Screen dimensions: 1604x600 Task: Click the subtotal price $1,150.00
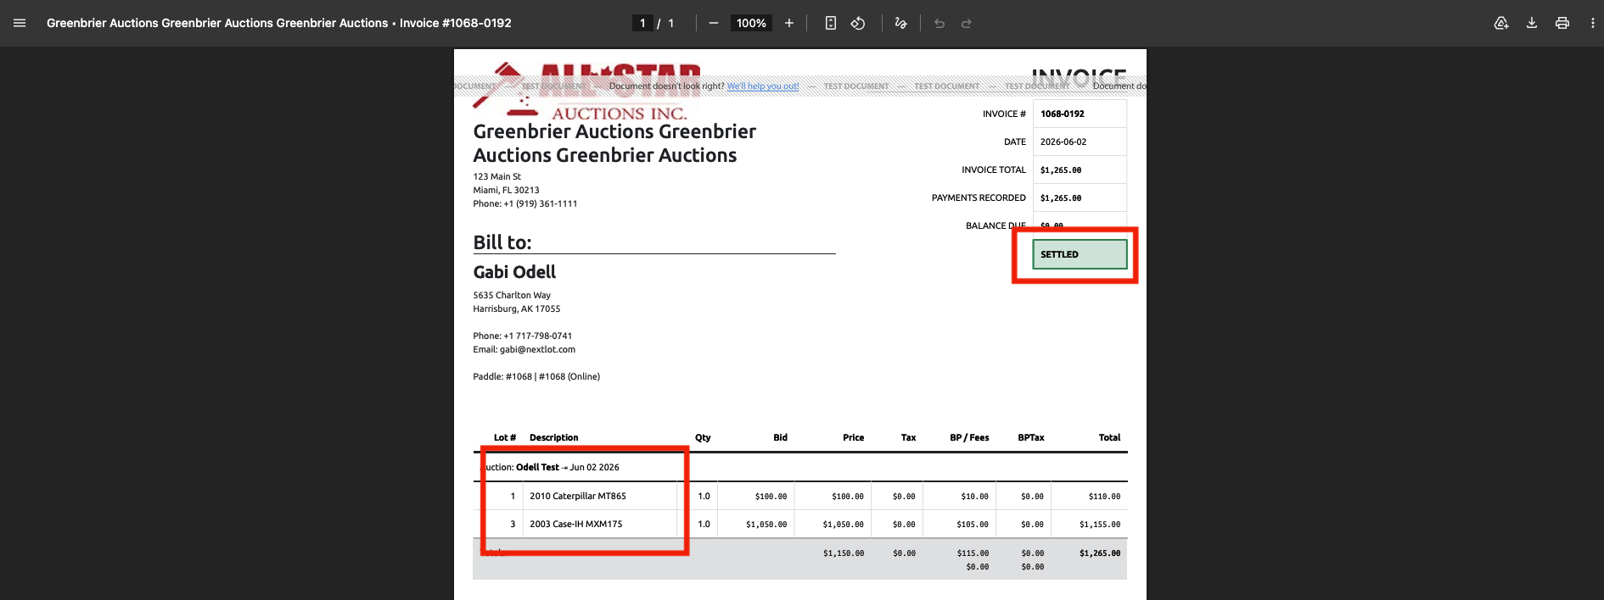tap(844, 553)
